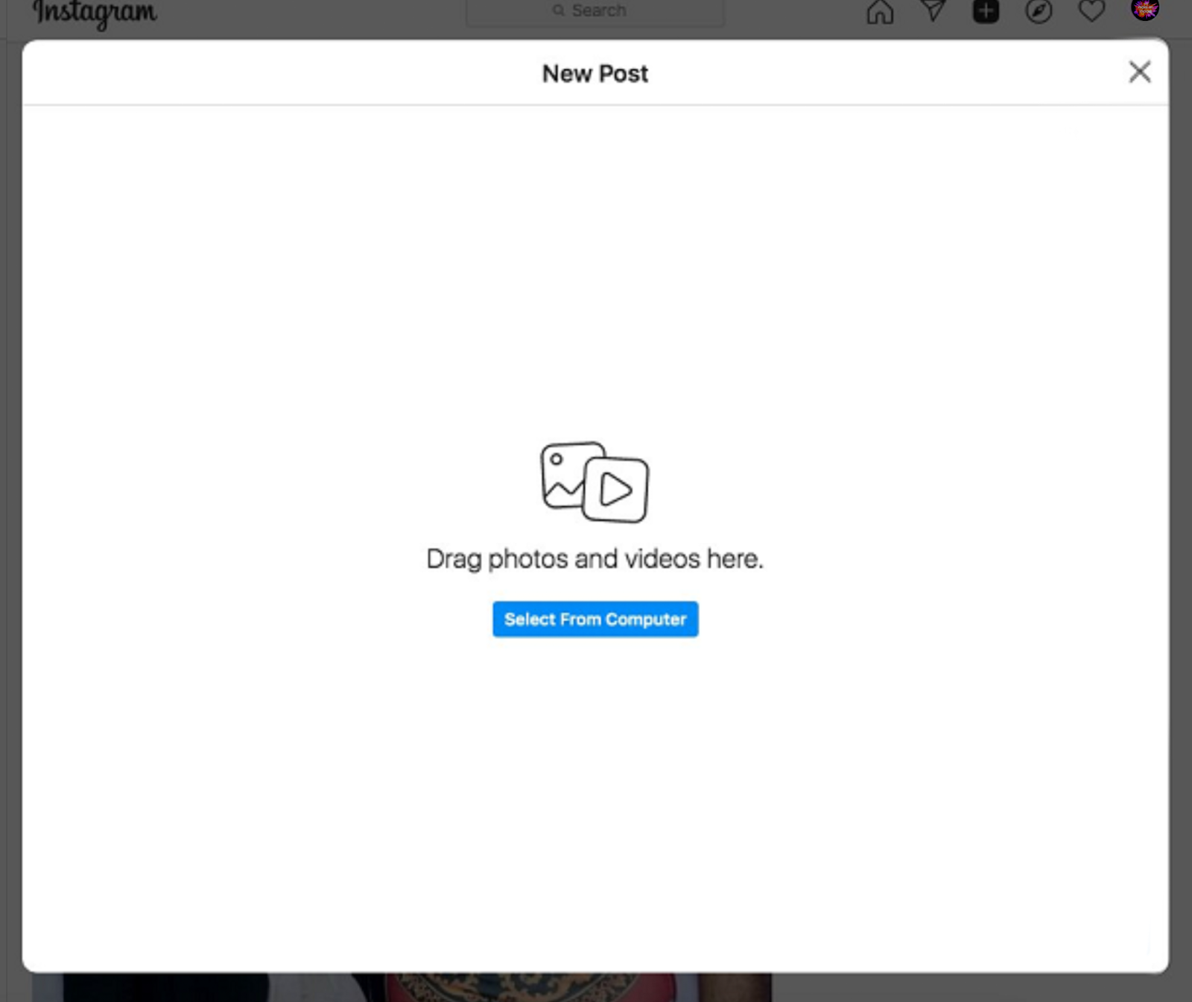Screen dimensions: 1192x1002
Task: Click the 'Drag photos and videos here.' text
Action: (595, 558)
